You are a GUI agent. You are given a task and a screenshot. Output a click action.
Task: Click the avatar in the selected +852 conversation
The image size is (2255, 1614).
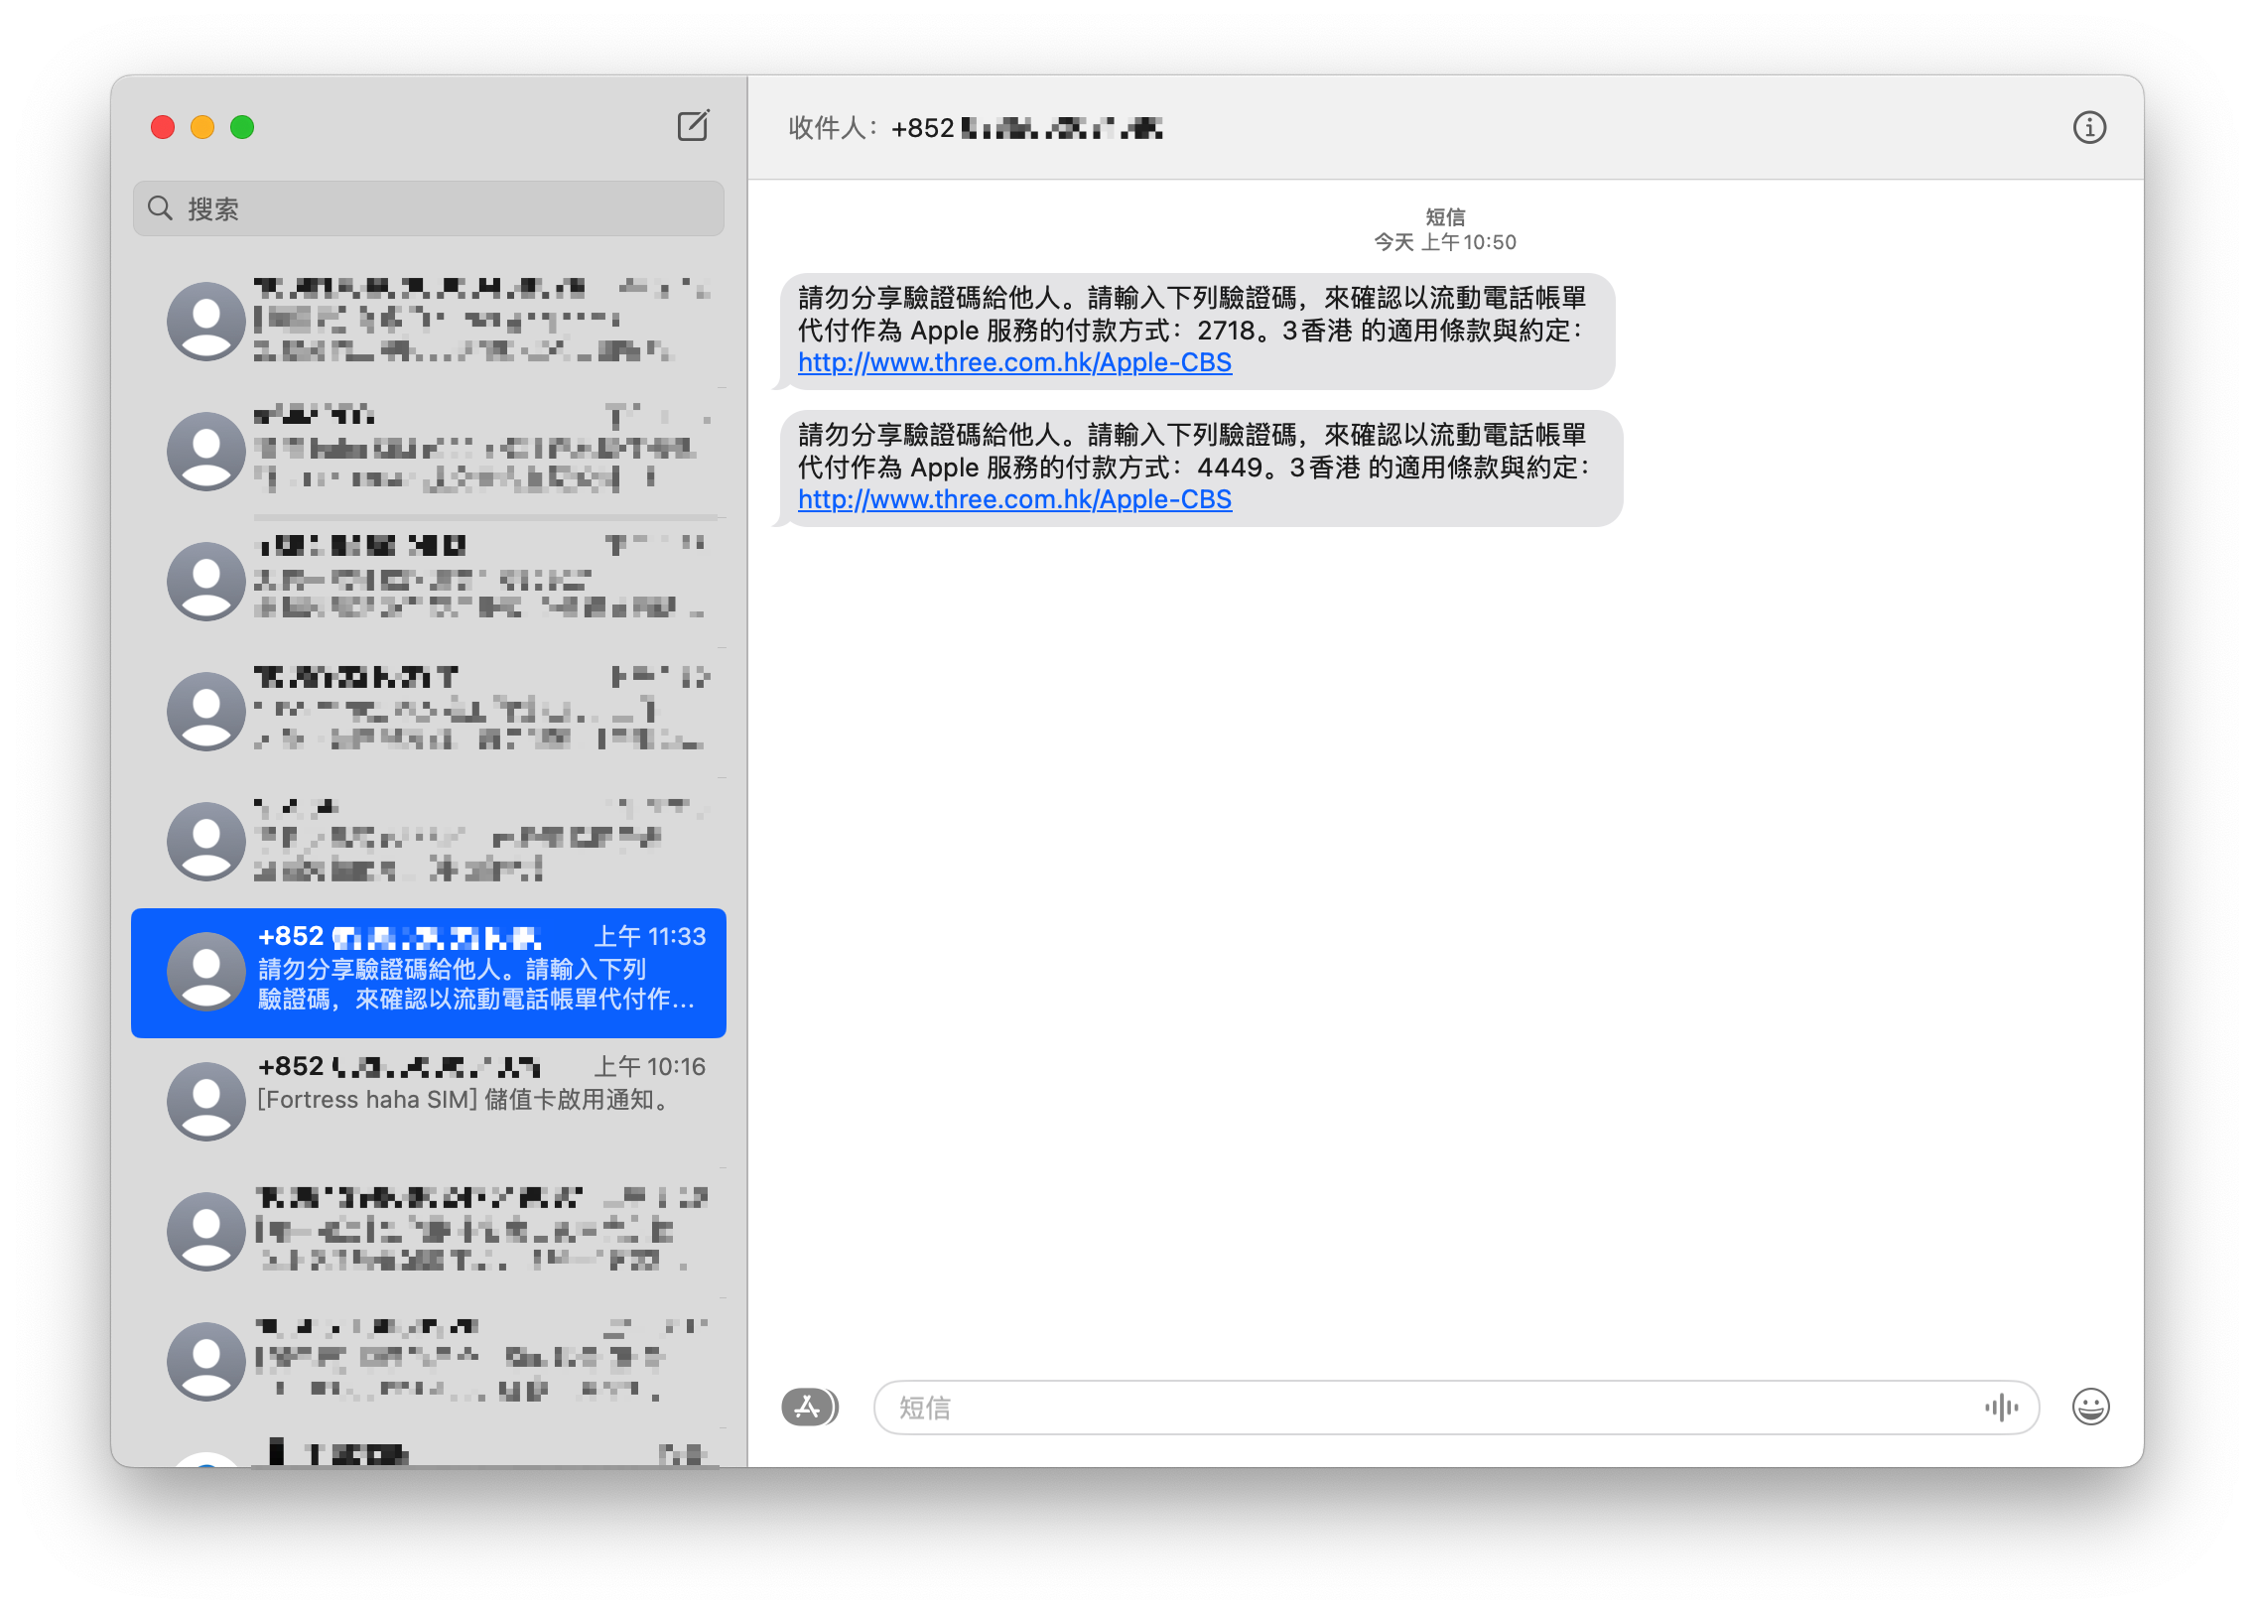pyautogui.click(x=205, y=974)
